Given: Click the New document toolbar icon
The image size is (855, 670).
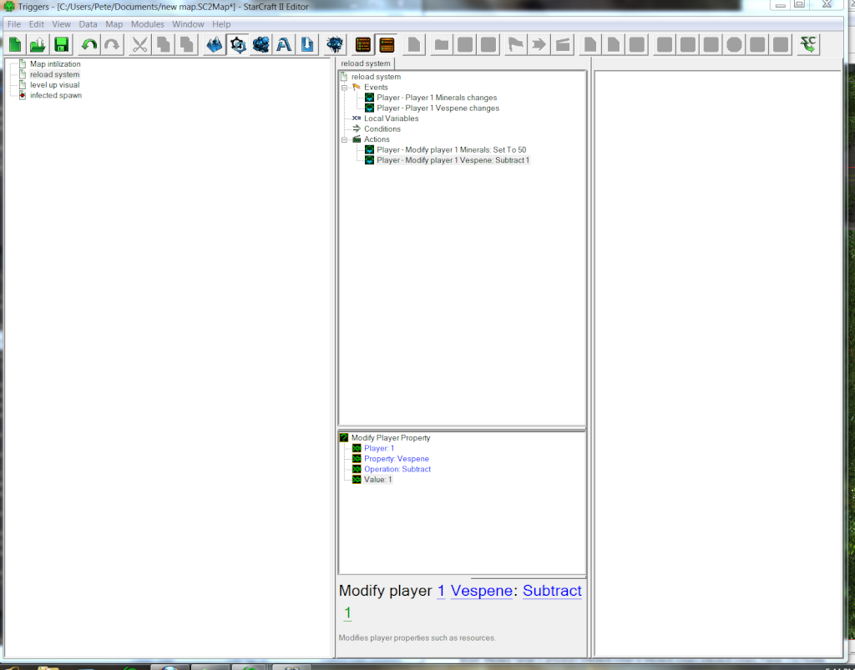Looking at the screenshot, I should coord(15,45).
